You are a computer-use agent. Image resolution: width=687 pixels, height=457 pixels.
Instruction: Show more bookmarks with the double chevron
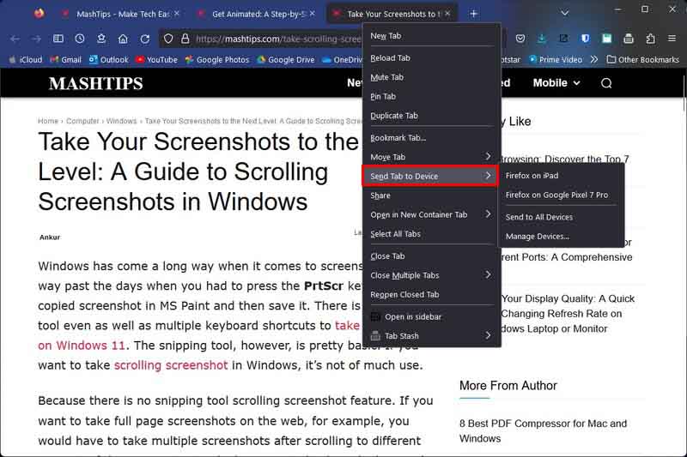[593, 59]
